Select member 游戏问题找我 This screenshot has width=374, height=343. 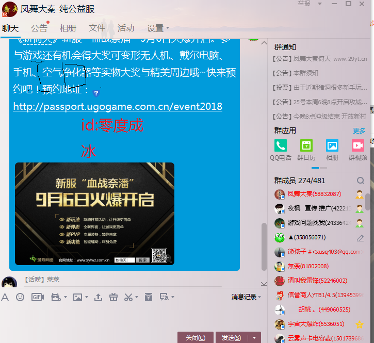pos(319,223)
